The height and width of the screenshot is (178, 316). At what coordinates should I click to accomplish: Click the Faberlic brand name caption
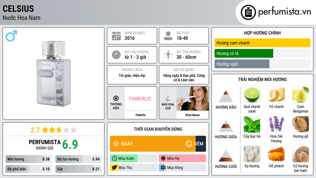(x=140, y=115)
